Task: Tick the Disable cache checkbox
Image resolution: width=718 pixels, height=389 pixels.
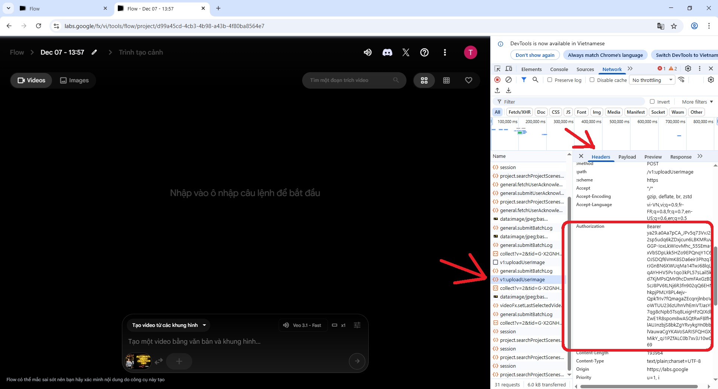Action: 592,80
